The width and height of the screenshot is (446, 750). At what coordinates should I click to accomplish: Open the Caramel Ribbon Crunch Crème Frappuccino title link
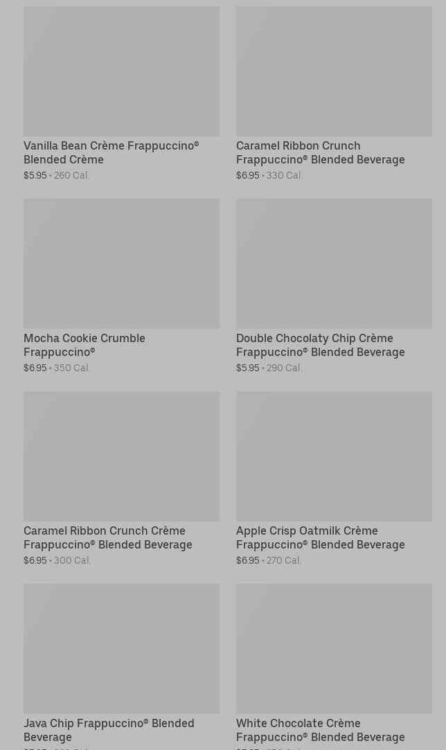tap(108, 537)
